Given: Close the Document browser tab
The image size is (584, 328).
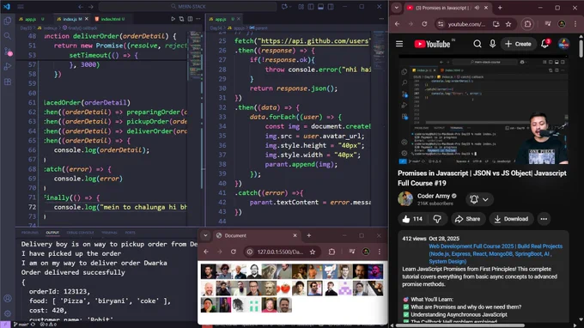Looking at the screenshot, I should coord(295,235).
